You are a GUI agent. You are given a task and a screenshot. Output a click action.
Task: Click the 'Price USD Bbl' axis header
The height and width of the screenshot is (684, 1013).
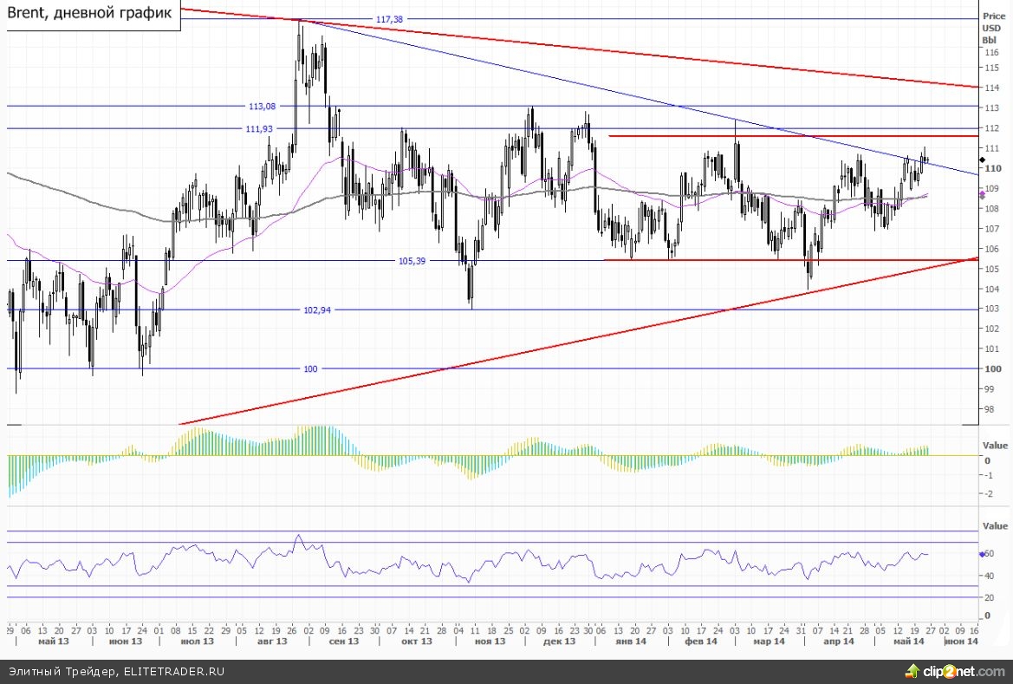tap(990, 28)
